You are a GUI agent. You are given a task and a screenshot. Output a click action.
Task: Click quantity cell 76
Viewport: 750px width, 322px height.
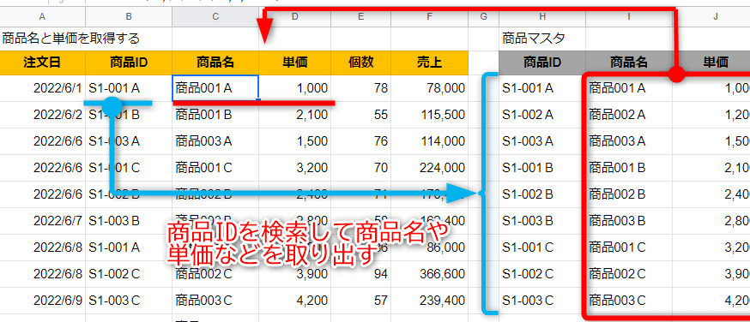(x=360, y=141)
